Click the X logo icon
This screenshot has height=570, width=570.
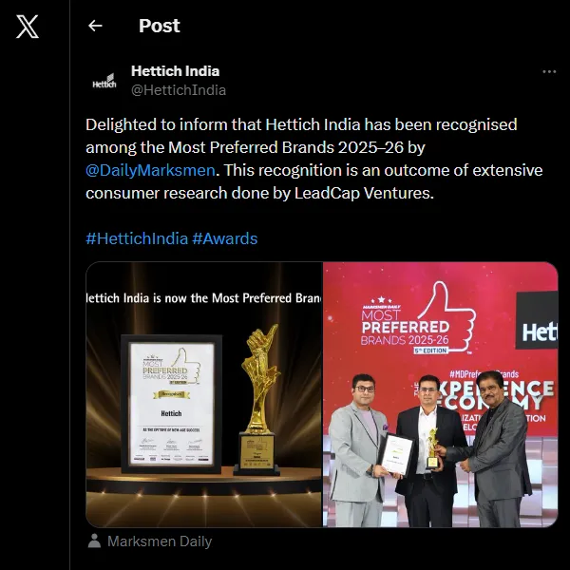coord(28,27)
